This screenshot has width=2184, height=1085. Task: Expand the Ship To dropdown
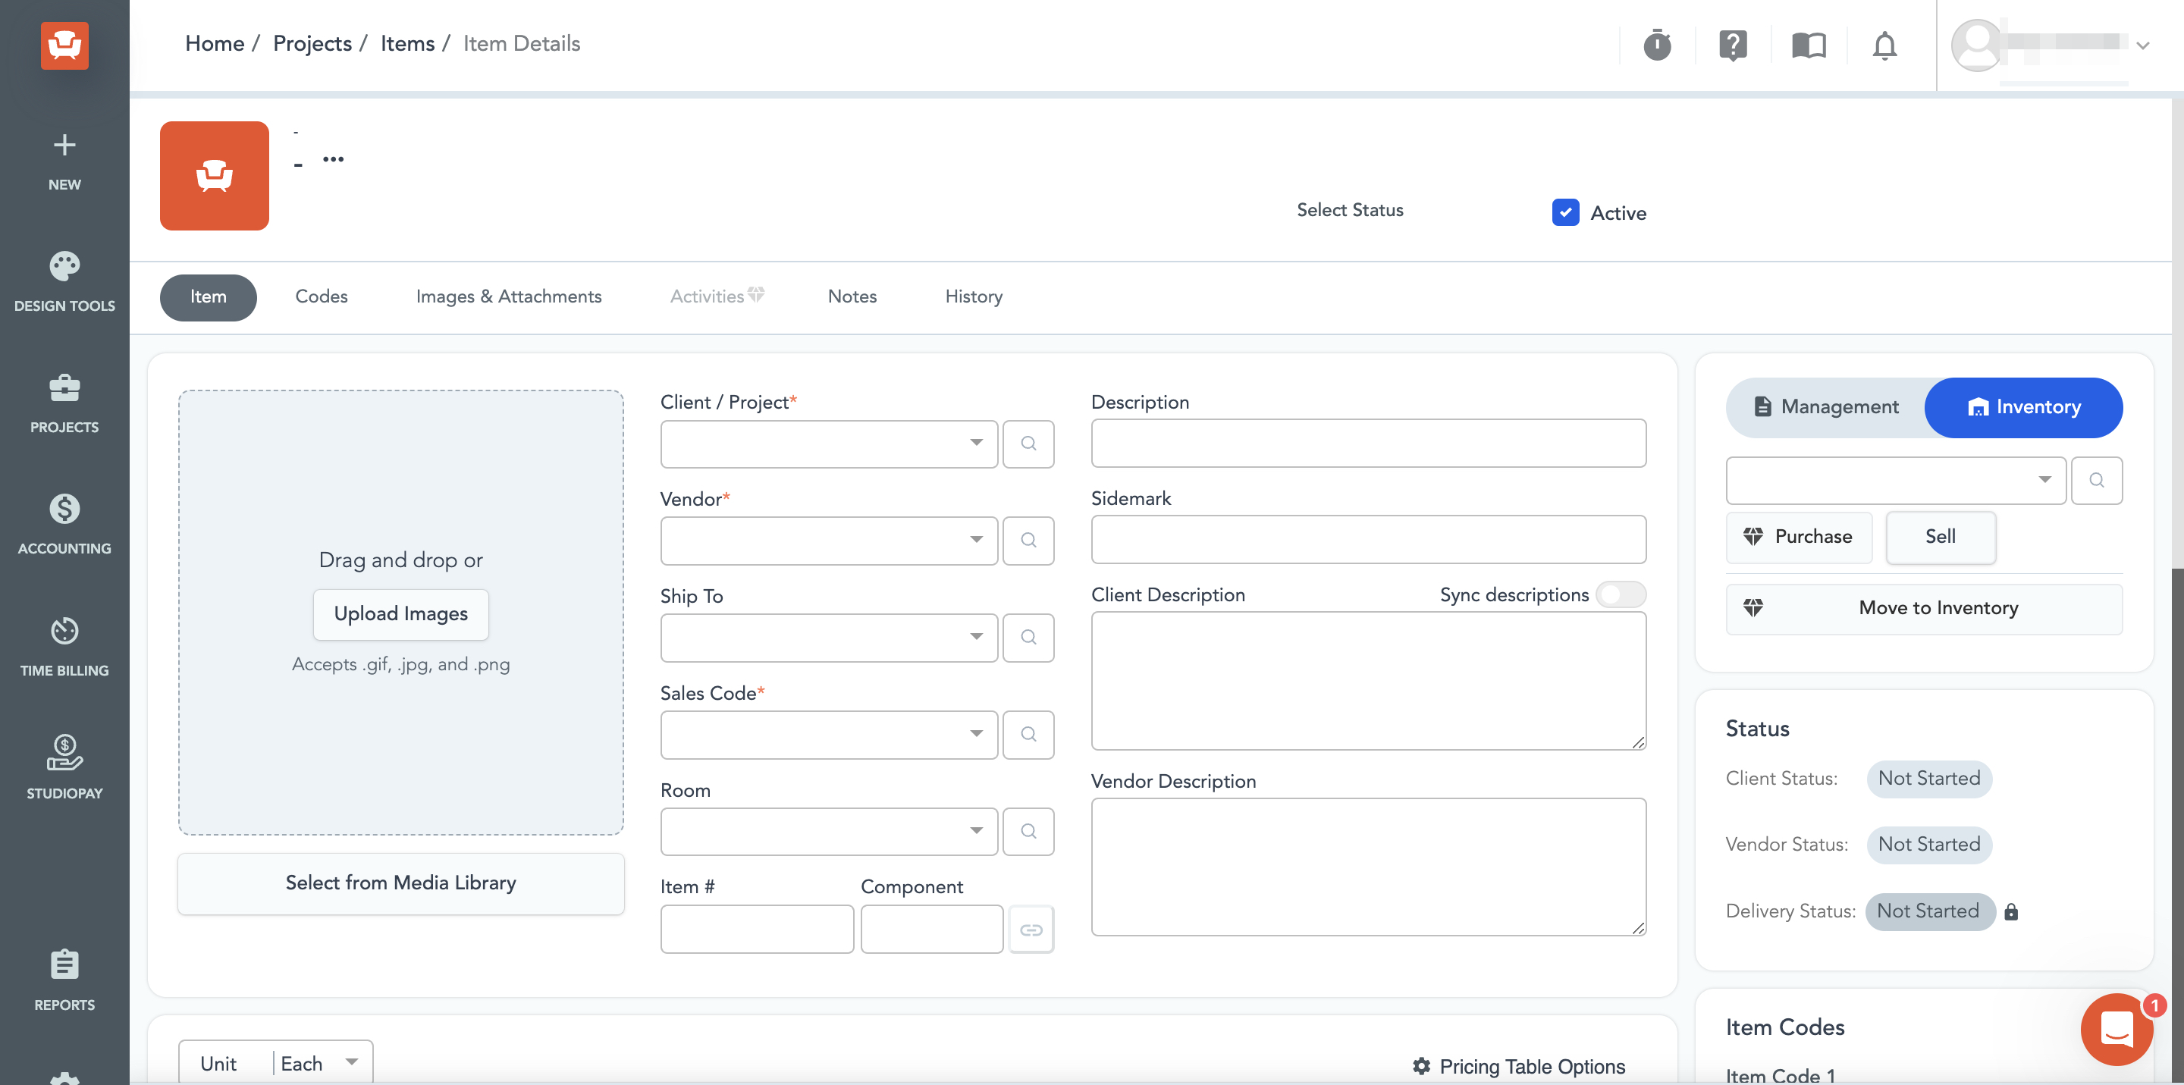point(977,638)
